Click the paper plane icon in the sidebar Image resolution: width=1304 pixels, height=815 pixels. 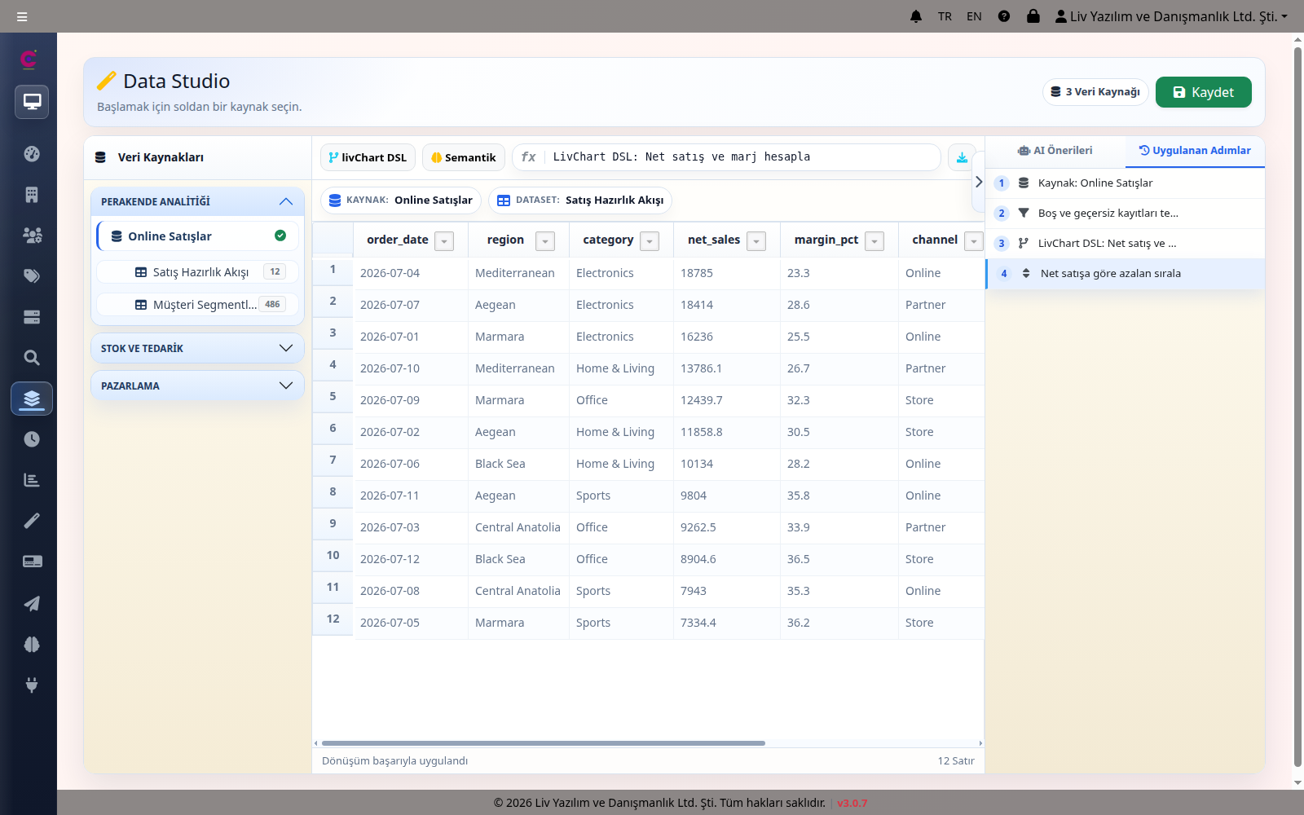click(x=32, y=603)
